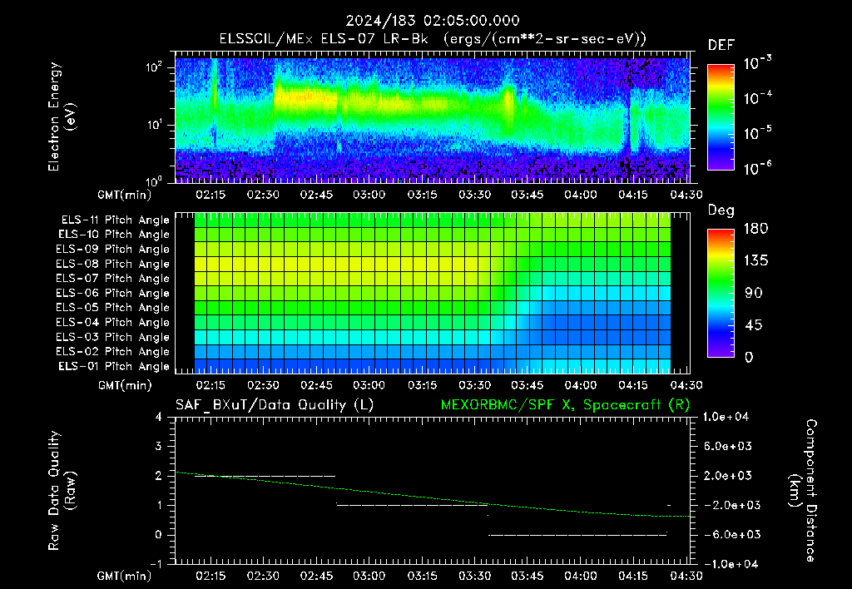
Task: Click the 90 label on Deg scale
Action: [754, 294]
